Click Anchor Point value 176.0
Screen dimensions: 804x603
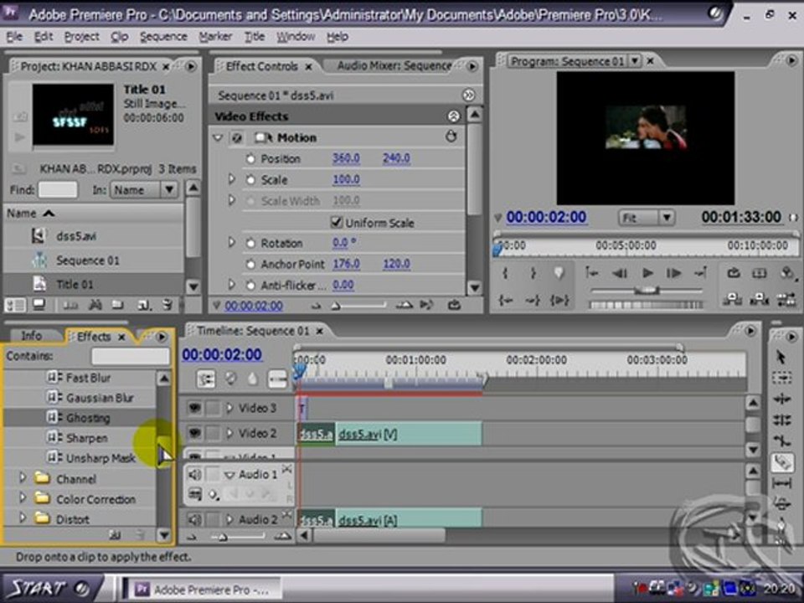click(x=346, y=264)
